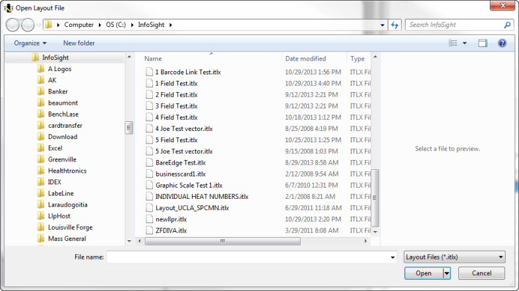Click the Cancel button
519x291 pixels.
(481, 273)
